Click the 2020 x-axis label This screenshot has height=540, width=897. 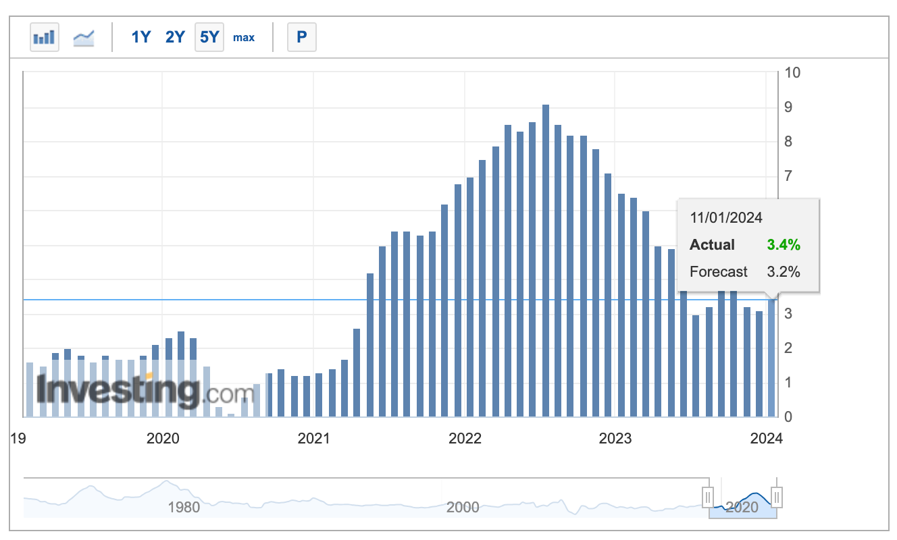(162, 439)
